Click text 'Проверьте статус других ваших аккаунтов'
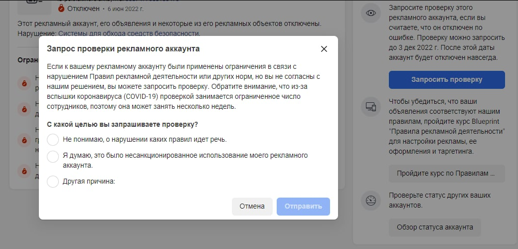The width and height of the screenshot is (518, 249). 440,201
